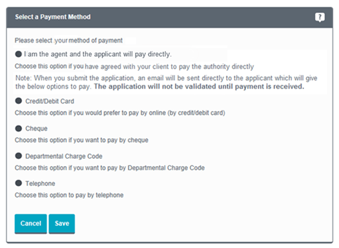Click the 'pay by online' credit/debit description
Viewport: 339px width, 248px height.
pos(120,113)
